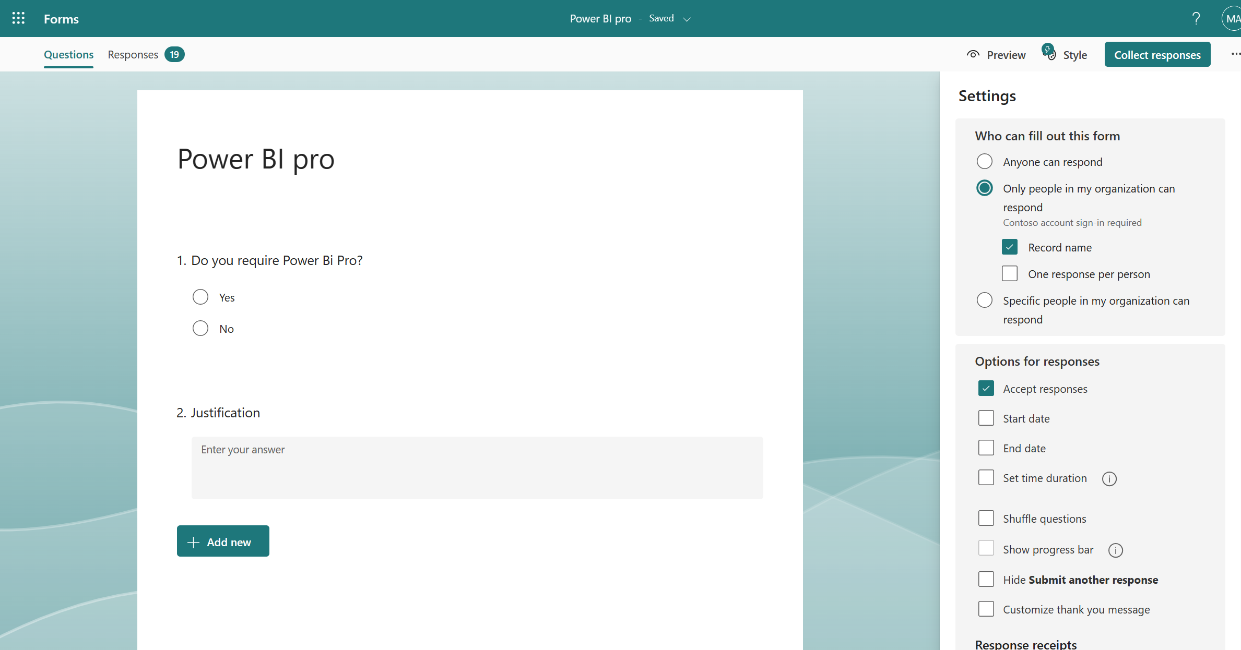Expand the dropdown chevron next to Saved
Screen dimensions: 1241x650
tap(687, 19)
